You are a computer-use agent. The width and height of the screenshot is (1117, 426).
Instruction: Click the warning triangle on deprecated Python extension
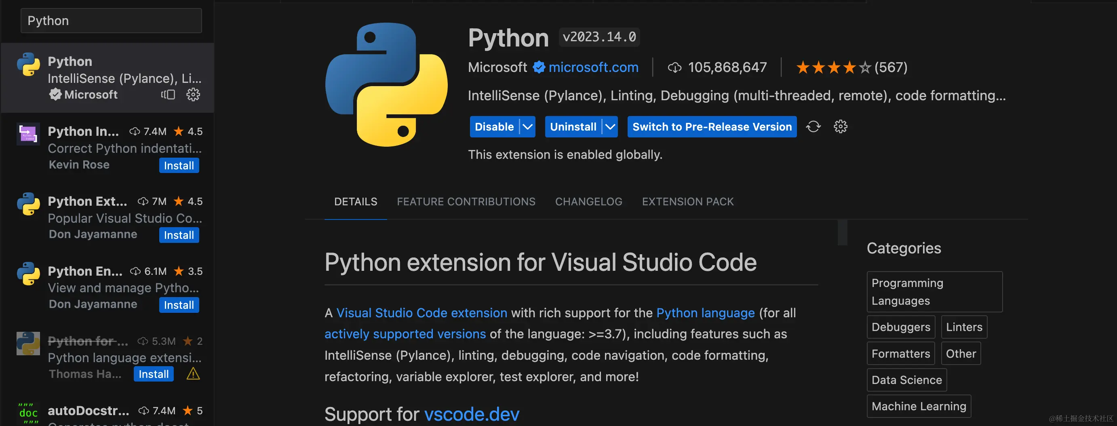pos(193,374)
